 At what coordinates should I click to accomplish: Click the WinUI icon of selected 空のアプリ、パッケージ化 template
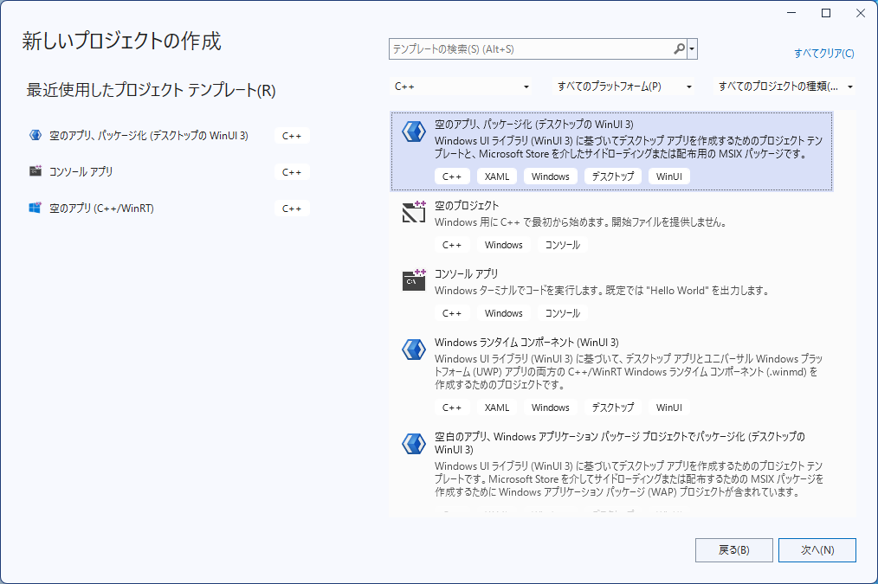click(x=414, y=132)
